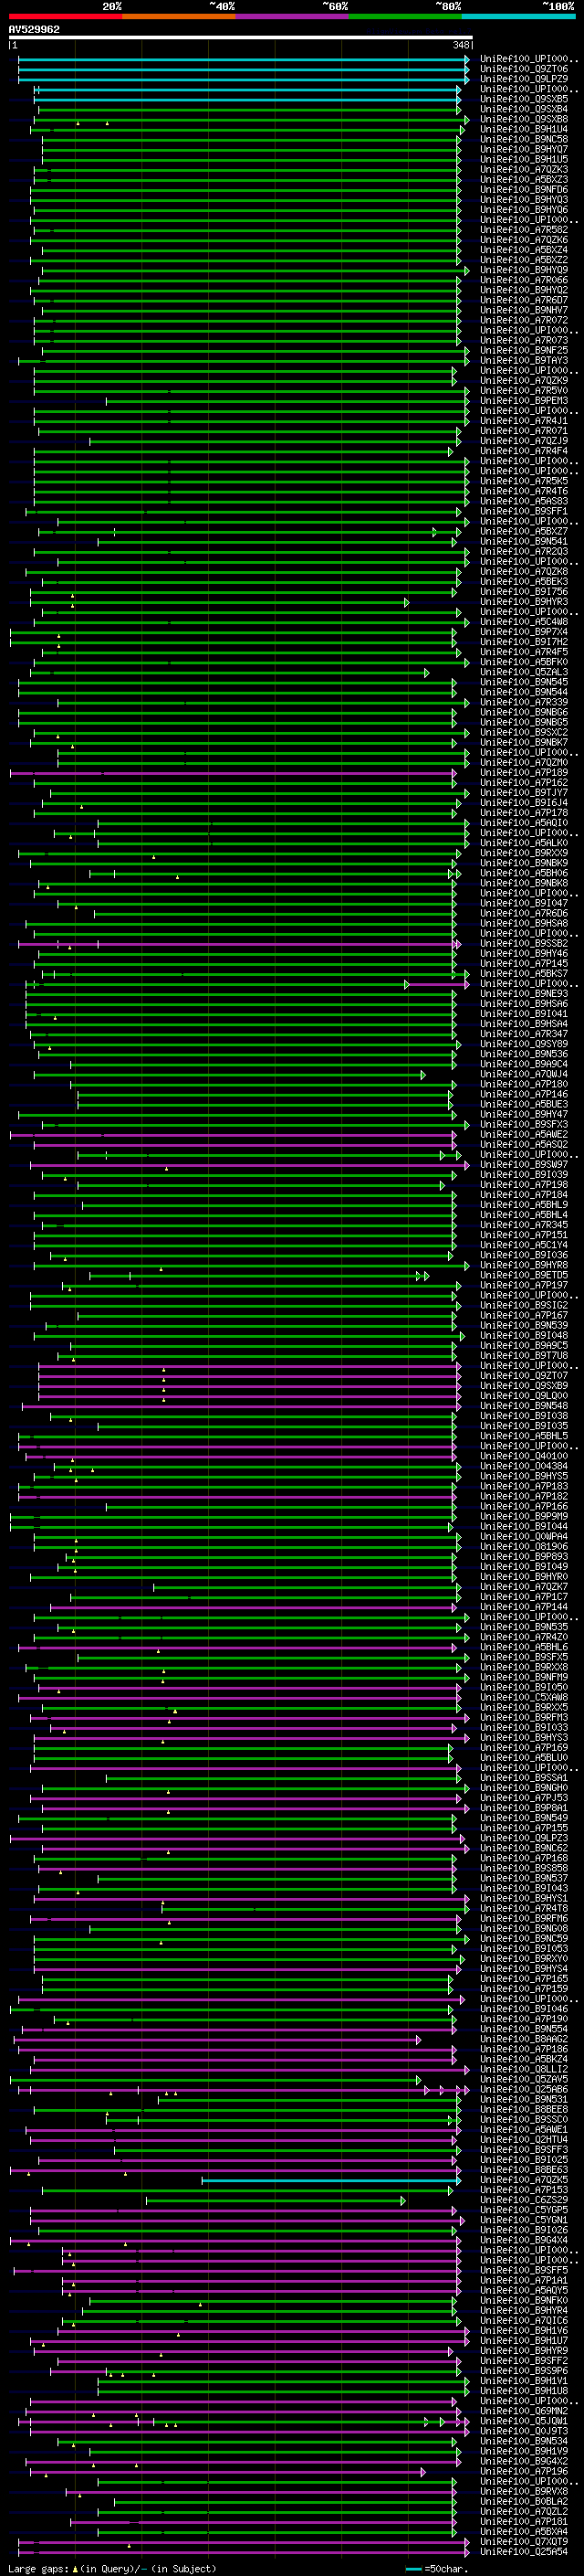Open hit UniRef100_A5ALK0
The width and height of the screenshot is (584, 2576).
[524, 843]
